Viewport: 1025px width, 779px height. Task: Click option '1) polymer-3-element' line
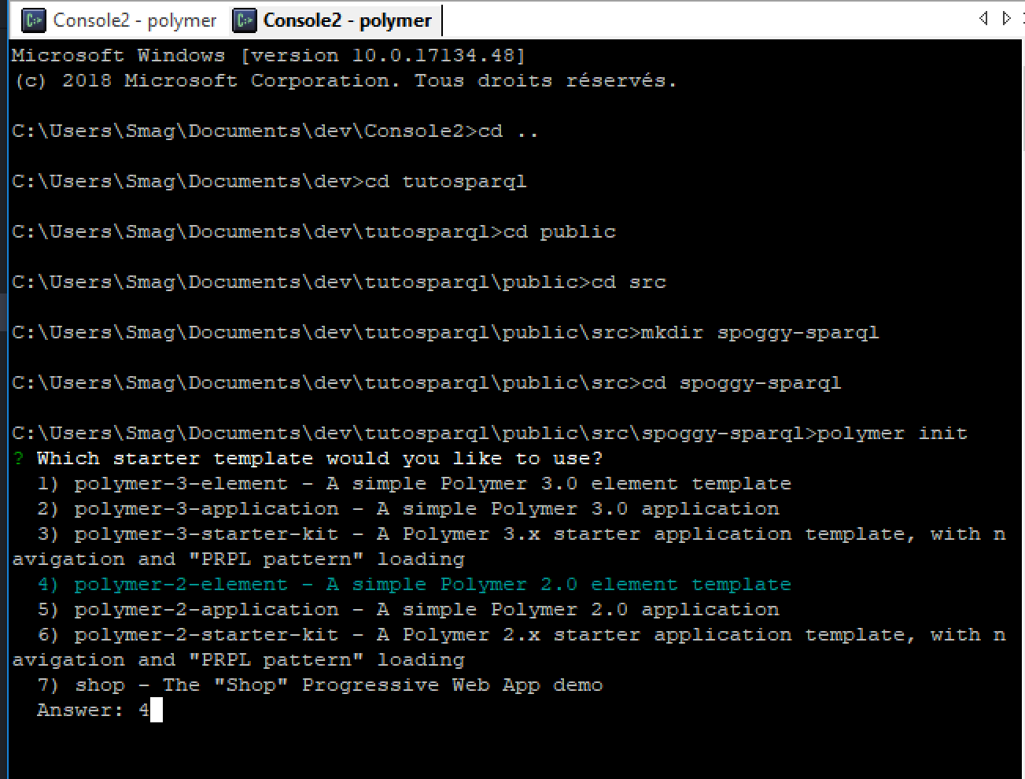click(x=414, y=484)
